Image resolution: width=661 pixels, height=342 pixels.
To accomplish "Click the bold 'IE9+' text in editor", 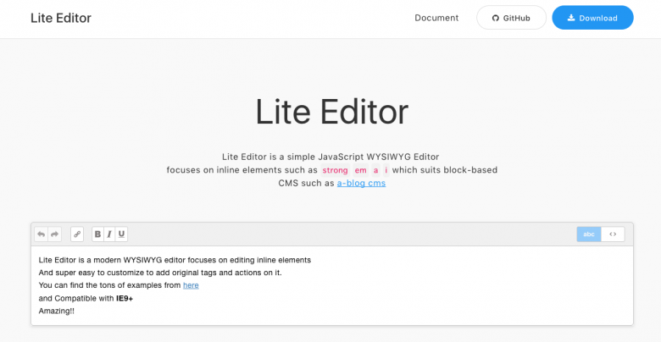I will click(125, 298).
